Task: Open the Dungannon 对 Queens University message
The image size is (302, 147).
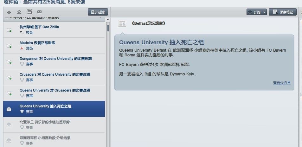Action: click(x=54, y=61)
